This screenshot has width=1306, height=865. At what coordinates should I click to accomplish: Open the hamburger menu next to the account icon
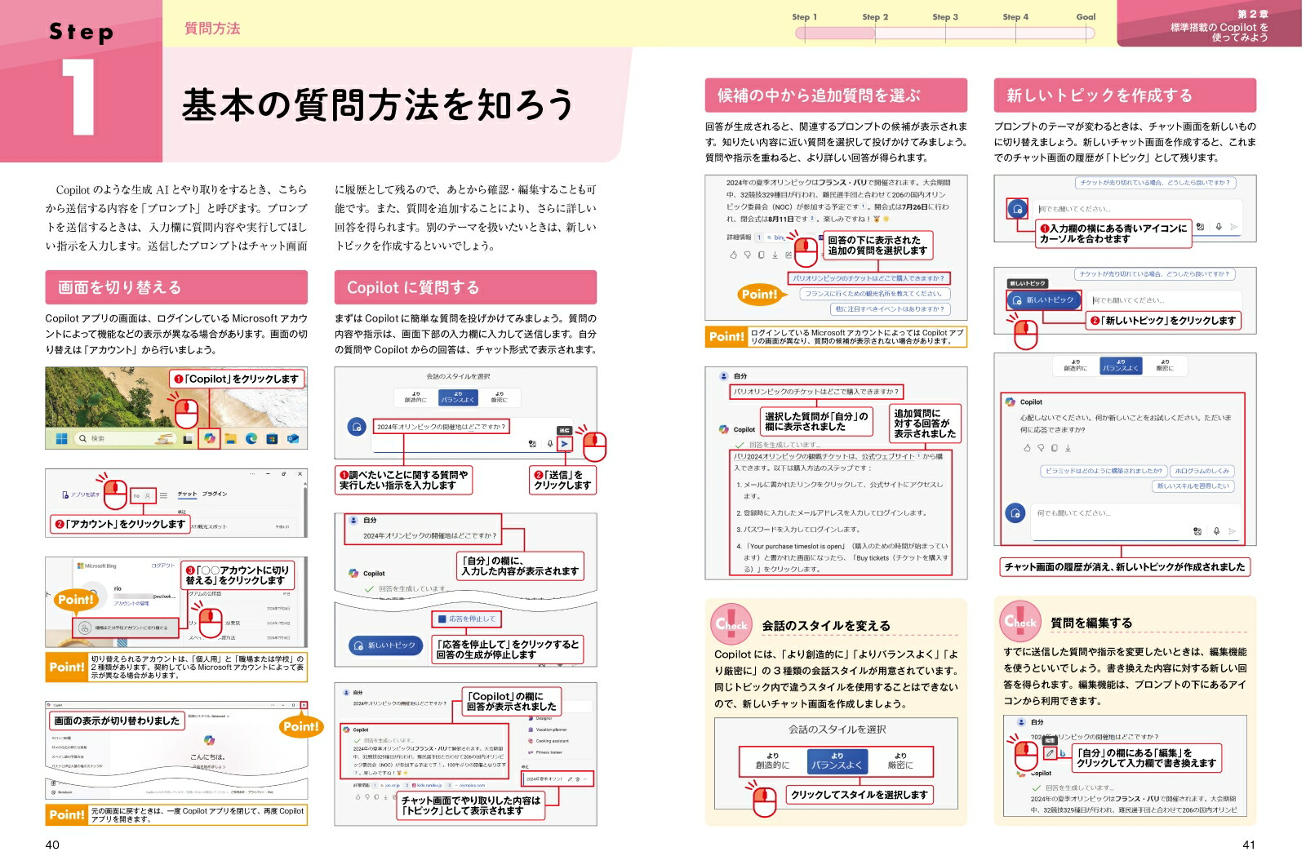click(x=163, y=495)
